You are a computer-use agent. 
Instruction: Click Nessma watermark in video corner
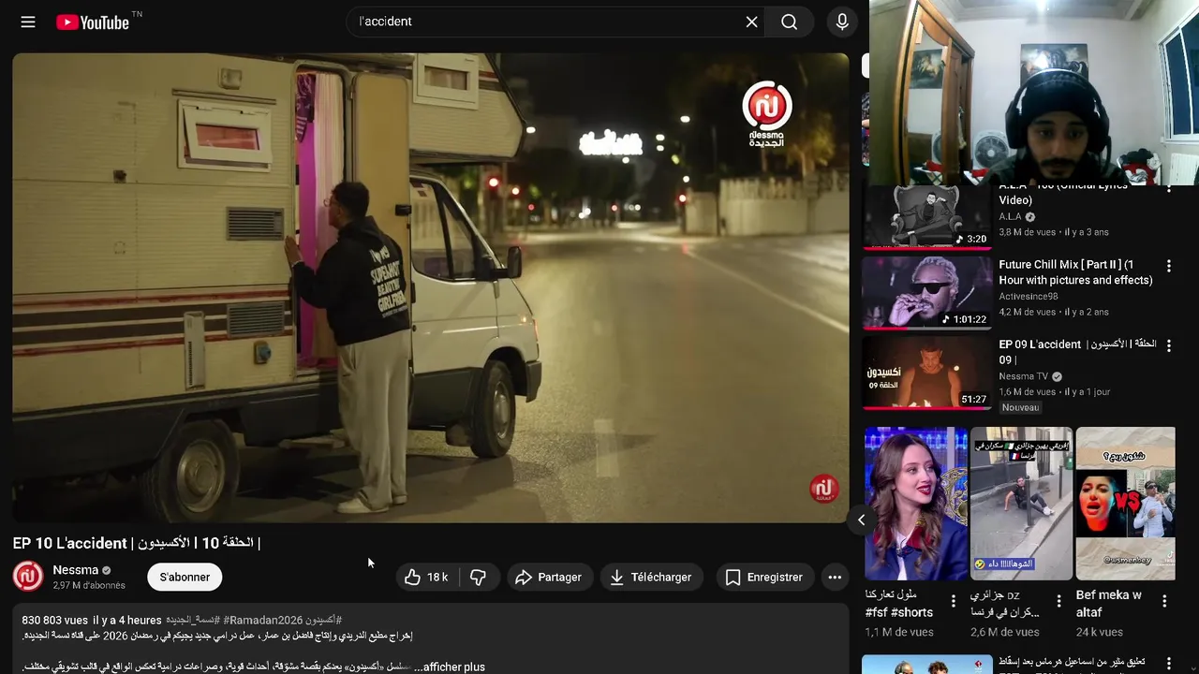tap(822, 488)
